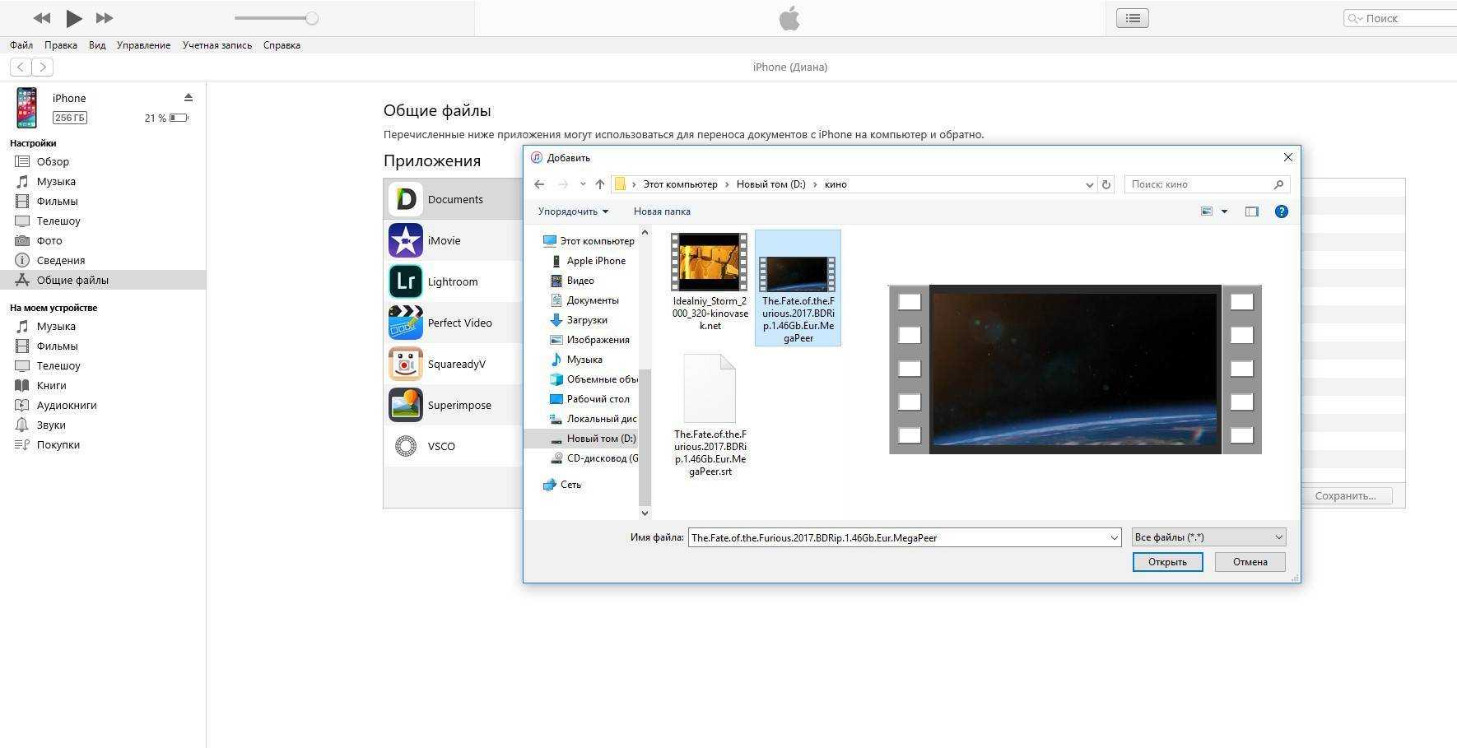Image resolution: width=1457 pixels, height=748 pixels.
Task: Toggle the preview pane button
Action: tap(1251, 211)
